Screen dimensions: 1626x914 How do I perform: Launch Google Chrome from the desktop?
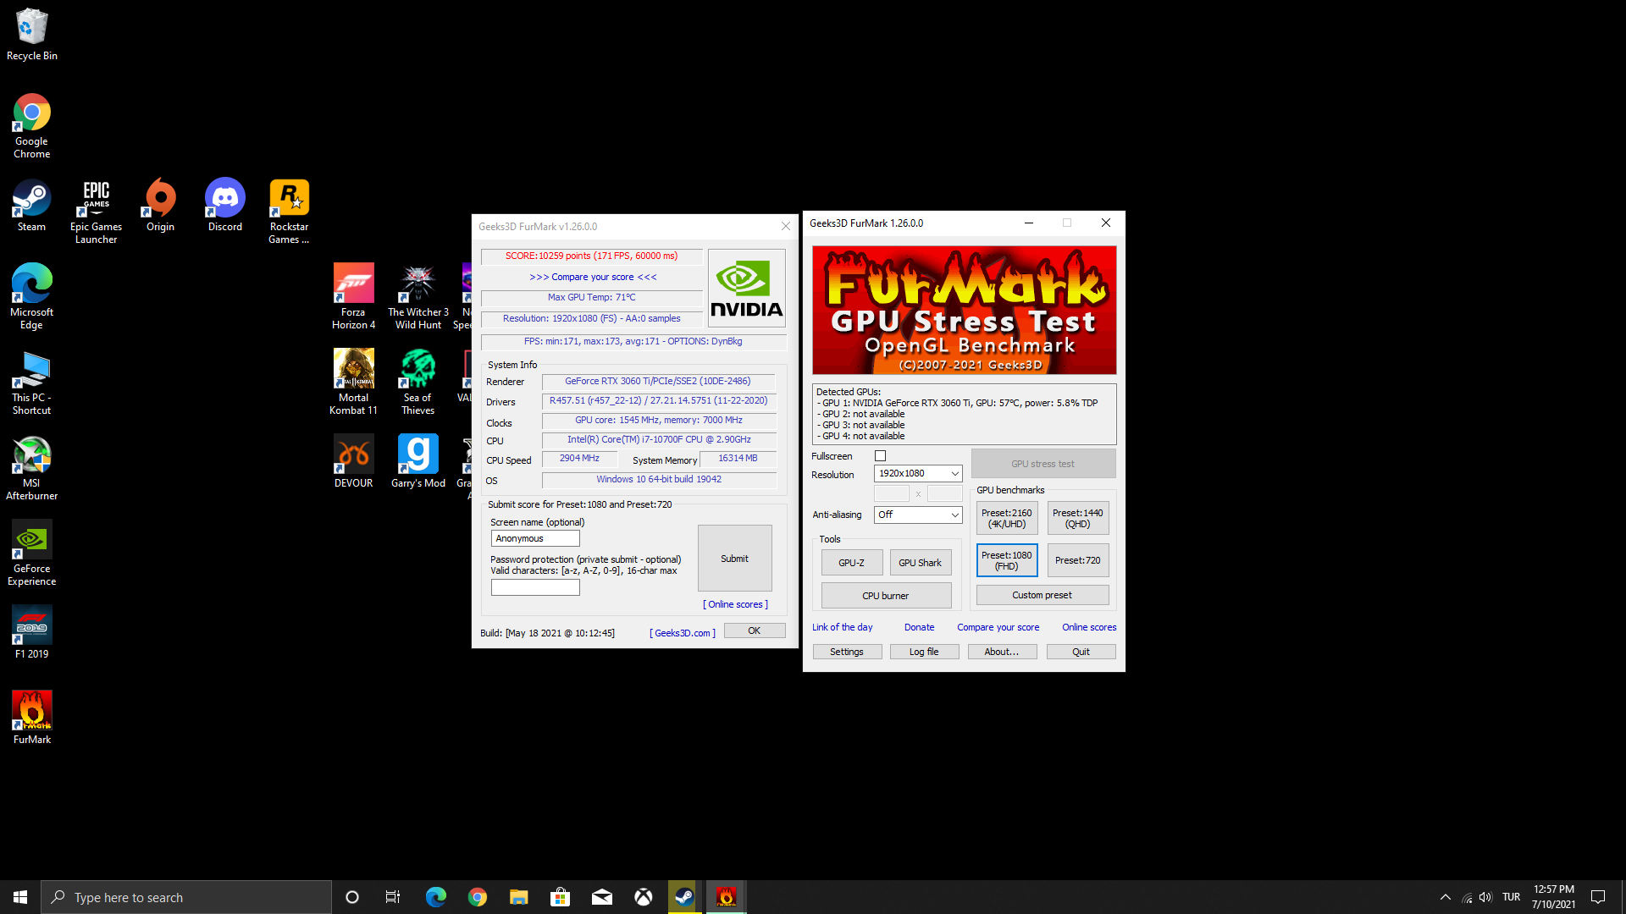[x=32, y=127]
